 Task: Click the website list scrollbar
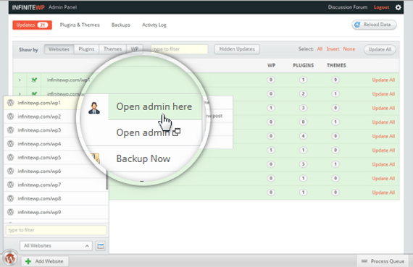coord(107,179)
